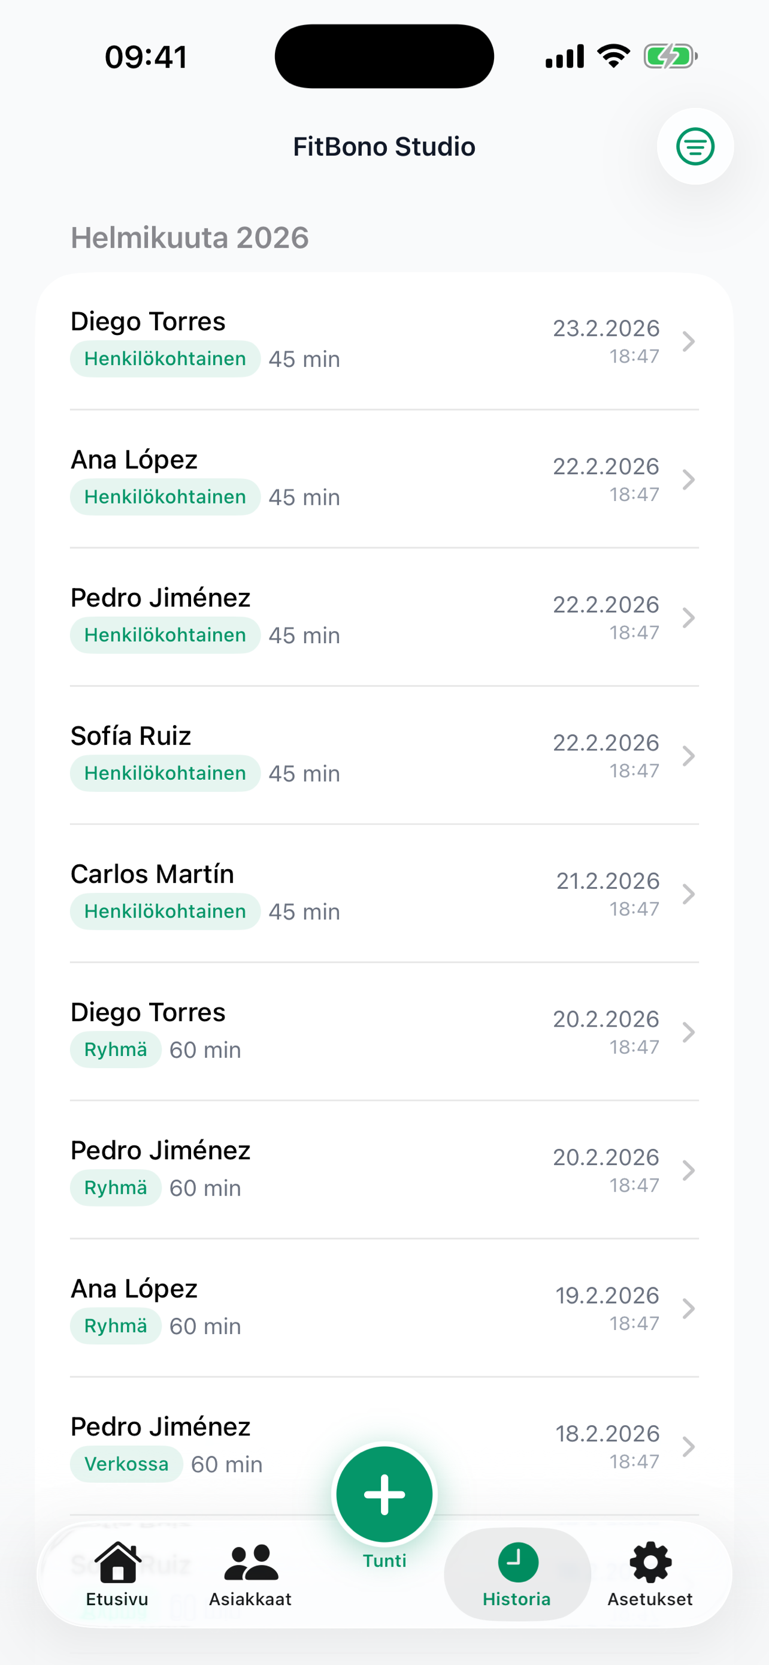Tap Ryhmä tag on Diego Torres

click(116, 1049)
